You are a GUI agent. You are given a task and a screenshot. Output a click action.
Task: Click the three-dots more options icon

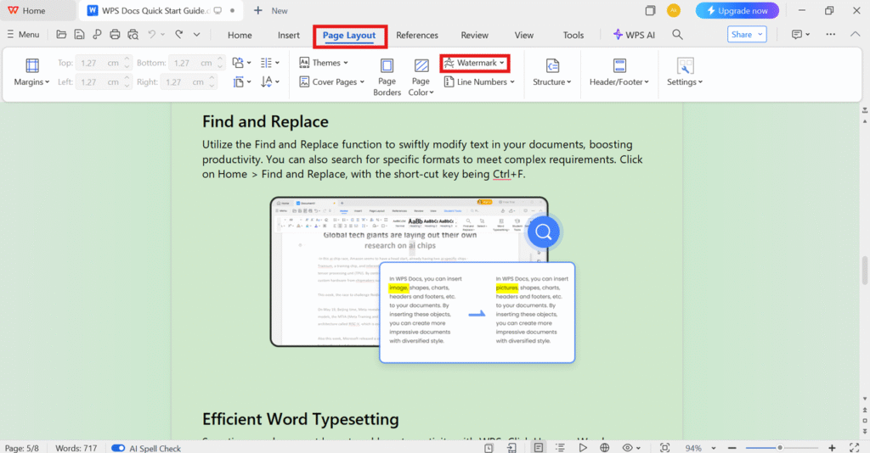pyautogui.click(x=831, y=34)
